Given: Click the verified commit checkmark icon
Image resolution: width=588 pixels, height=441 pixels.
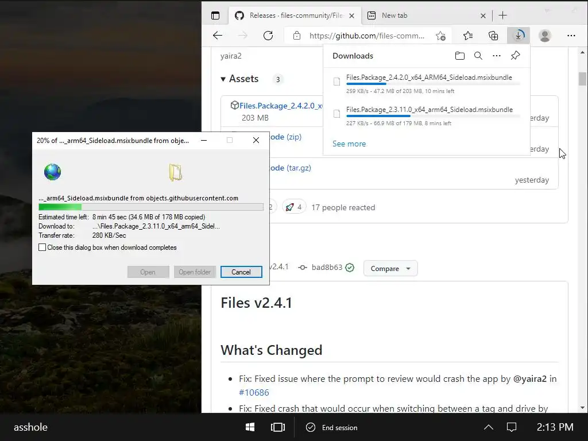Looking at the screenshot, I should [x=350, y=268].
